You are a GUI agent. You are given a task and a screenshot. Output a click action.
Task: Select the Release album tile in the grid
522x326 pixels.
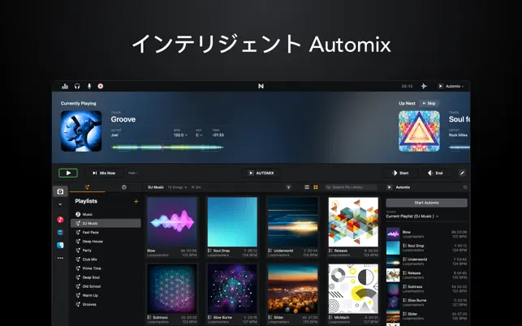[x=353, y=227]
